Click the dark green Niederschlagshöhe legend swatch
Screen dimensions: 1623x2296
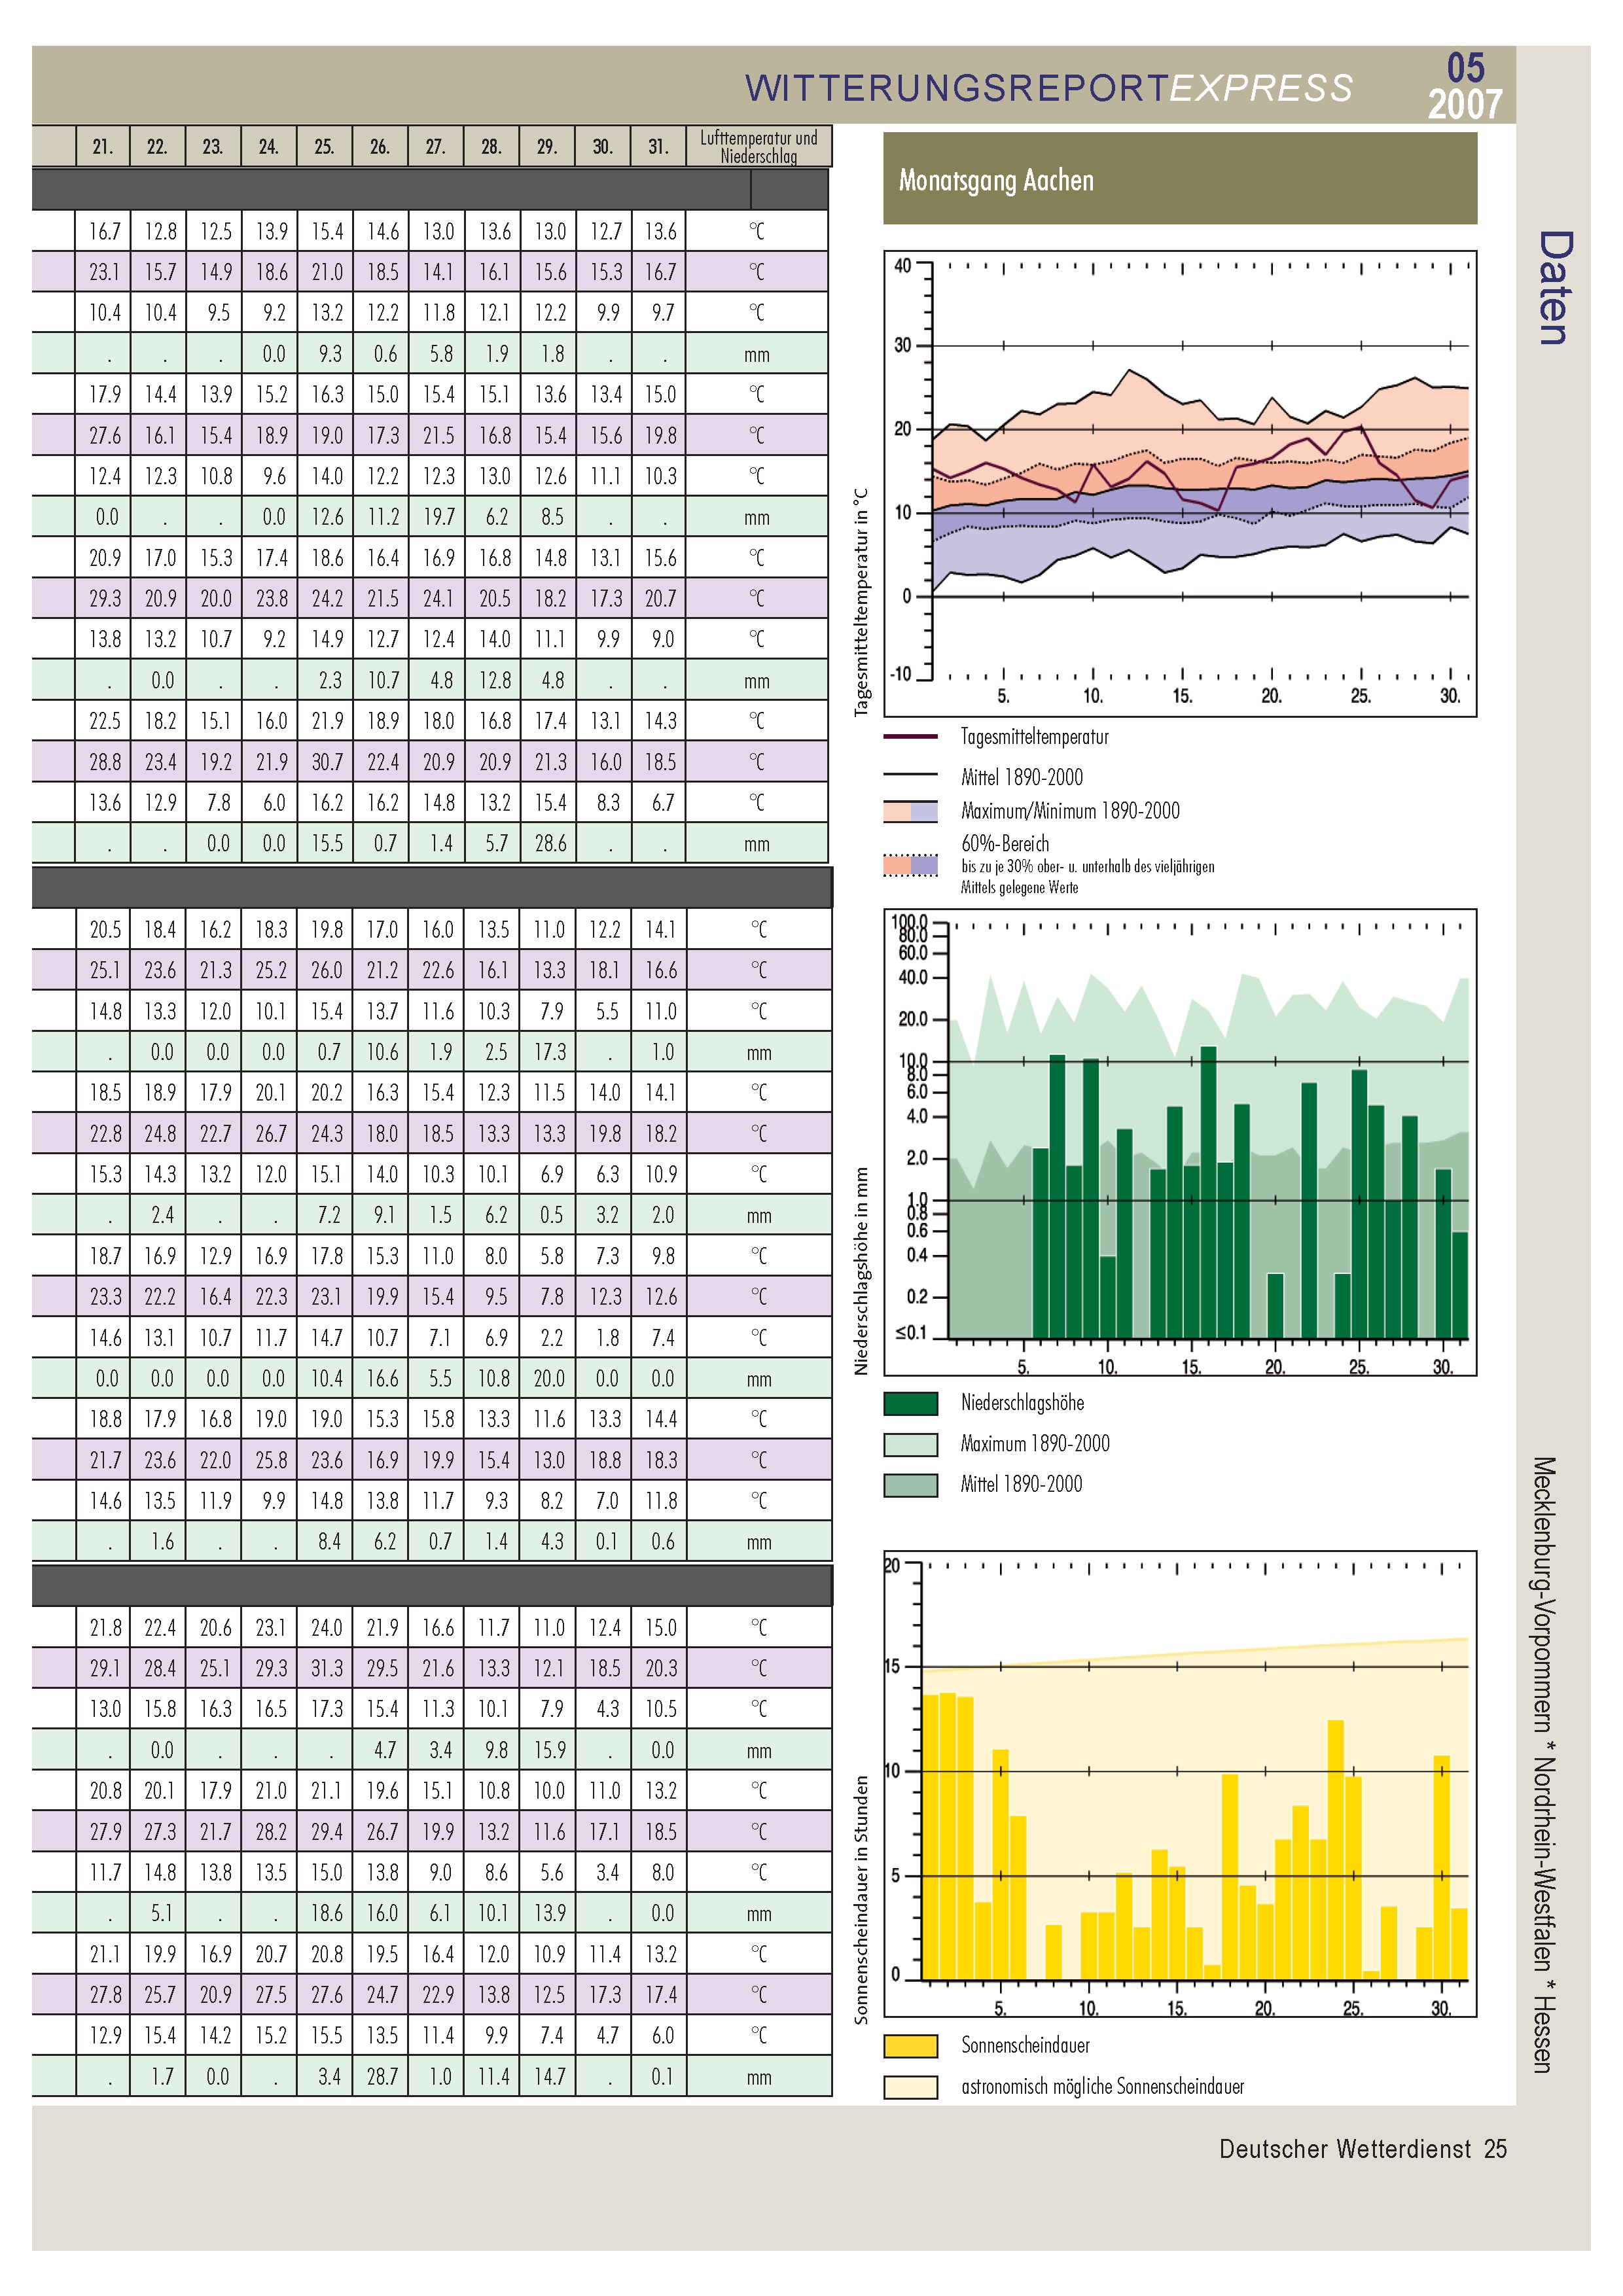tap(910, 1403)
